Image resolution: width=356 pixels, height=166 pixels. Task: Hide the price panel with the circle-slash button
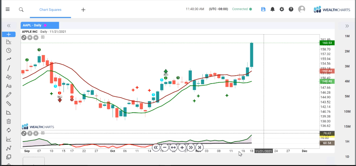click(24, 37)
